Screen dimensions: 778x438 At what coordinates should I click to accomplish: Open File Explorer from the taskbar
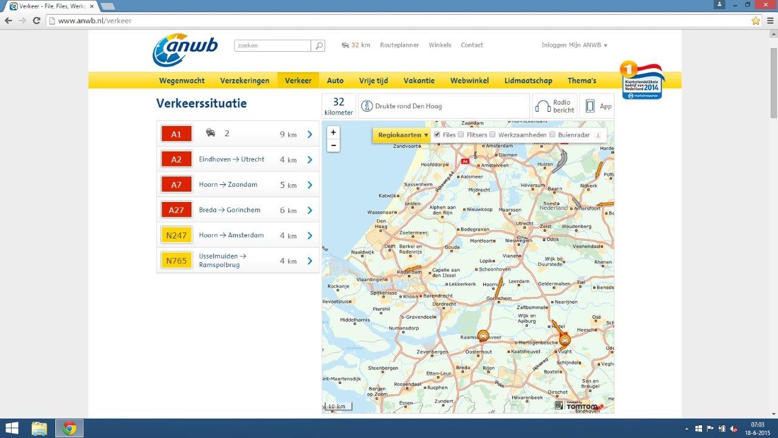[39, 428]
